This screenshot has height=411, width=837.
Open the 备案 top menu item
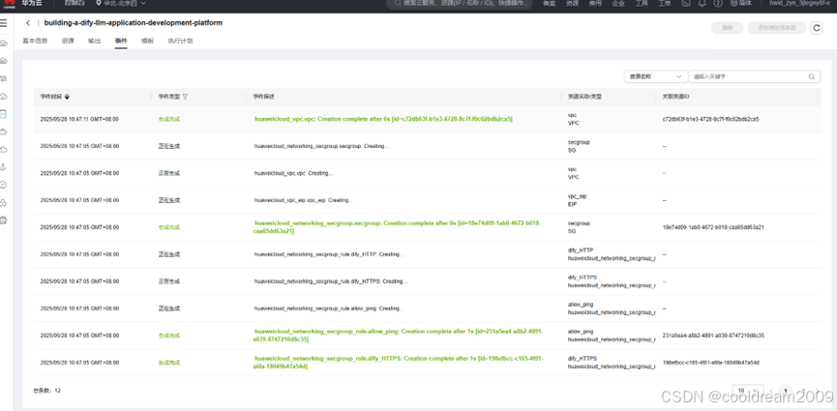[549, 3]
